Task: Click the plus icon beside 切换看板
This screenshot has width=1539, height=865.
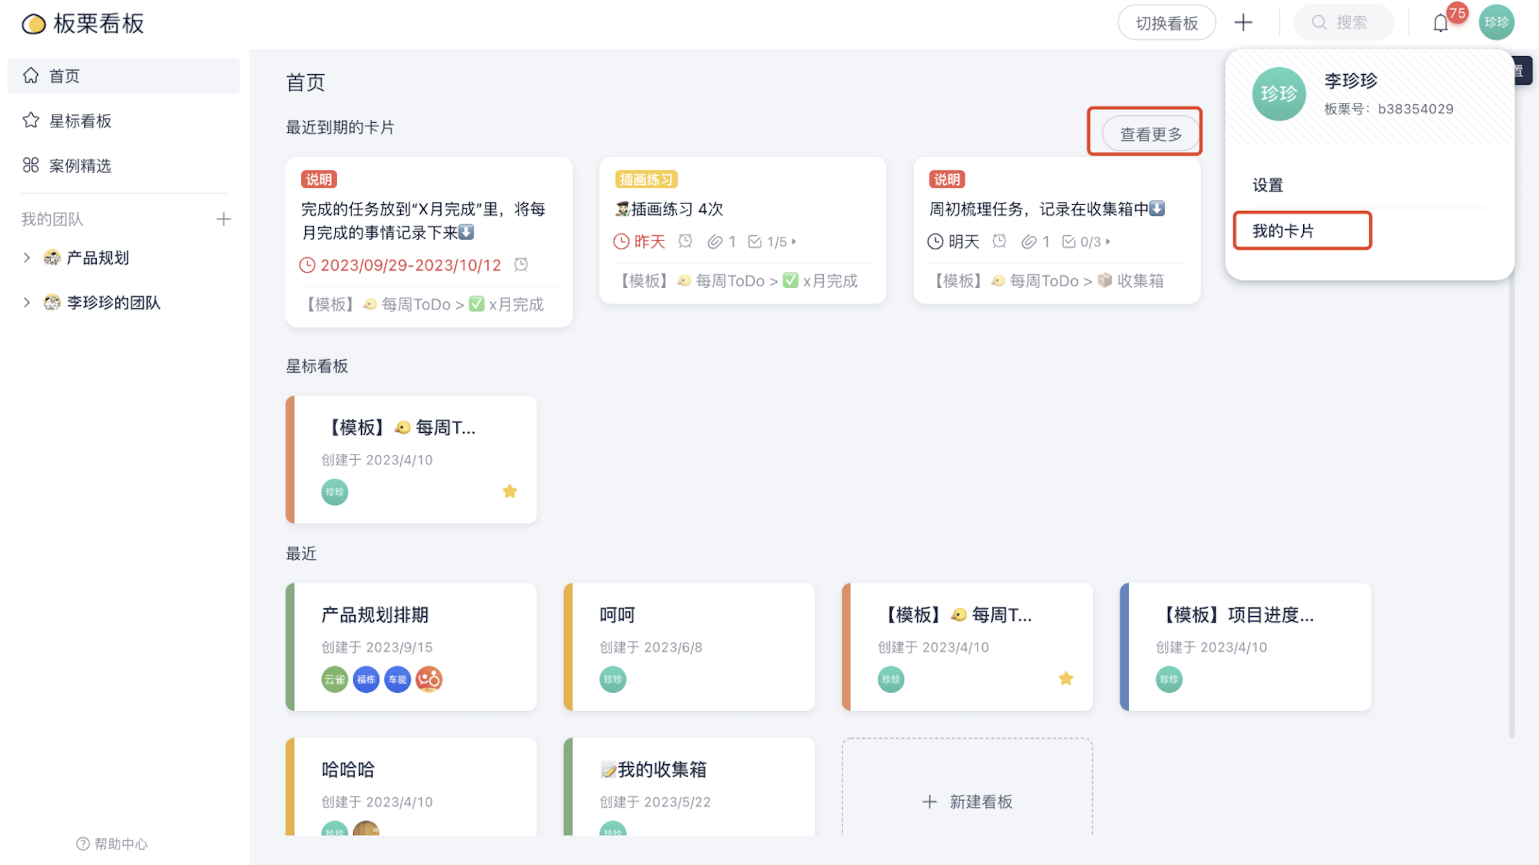Action: click(1243, 23)
